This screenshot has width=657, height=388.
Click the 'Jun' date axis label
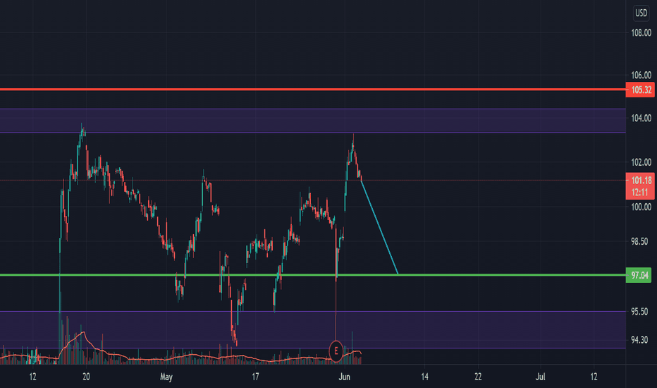344,377
